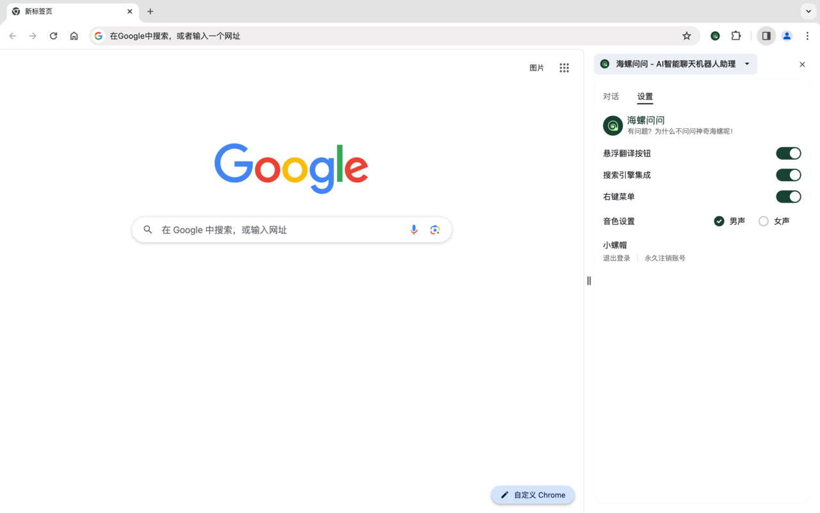
Task: Open the Extensions puzzle icon
Action: 736,36
